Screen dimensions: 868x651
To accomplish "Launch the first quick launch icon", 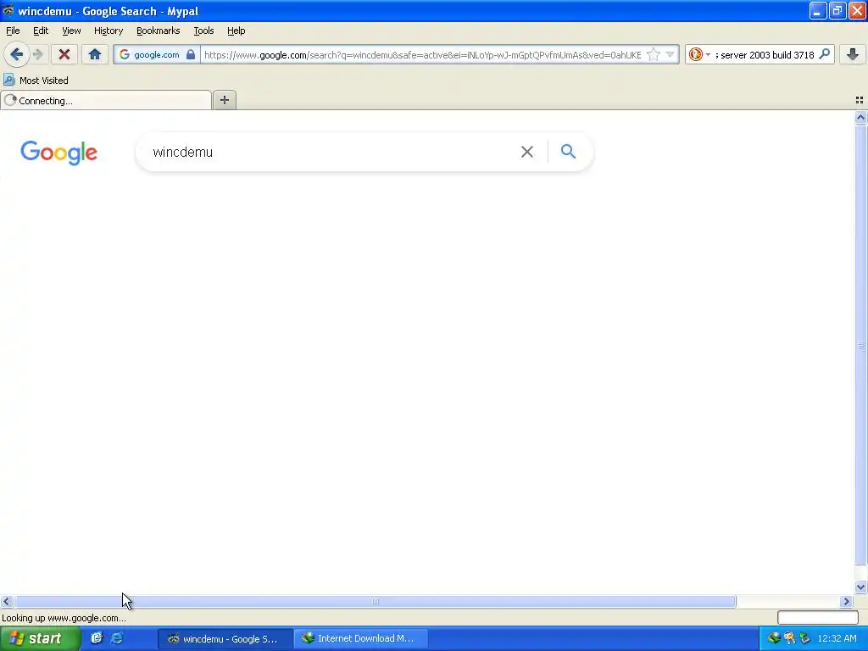I will click(97, 638).
